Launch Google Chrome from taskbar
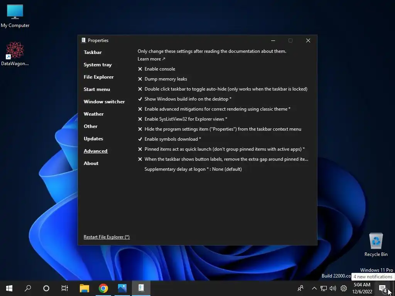 [103, 288]
